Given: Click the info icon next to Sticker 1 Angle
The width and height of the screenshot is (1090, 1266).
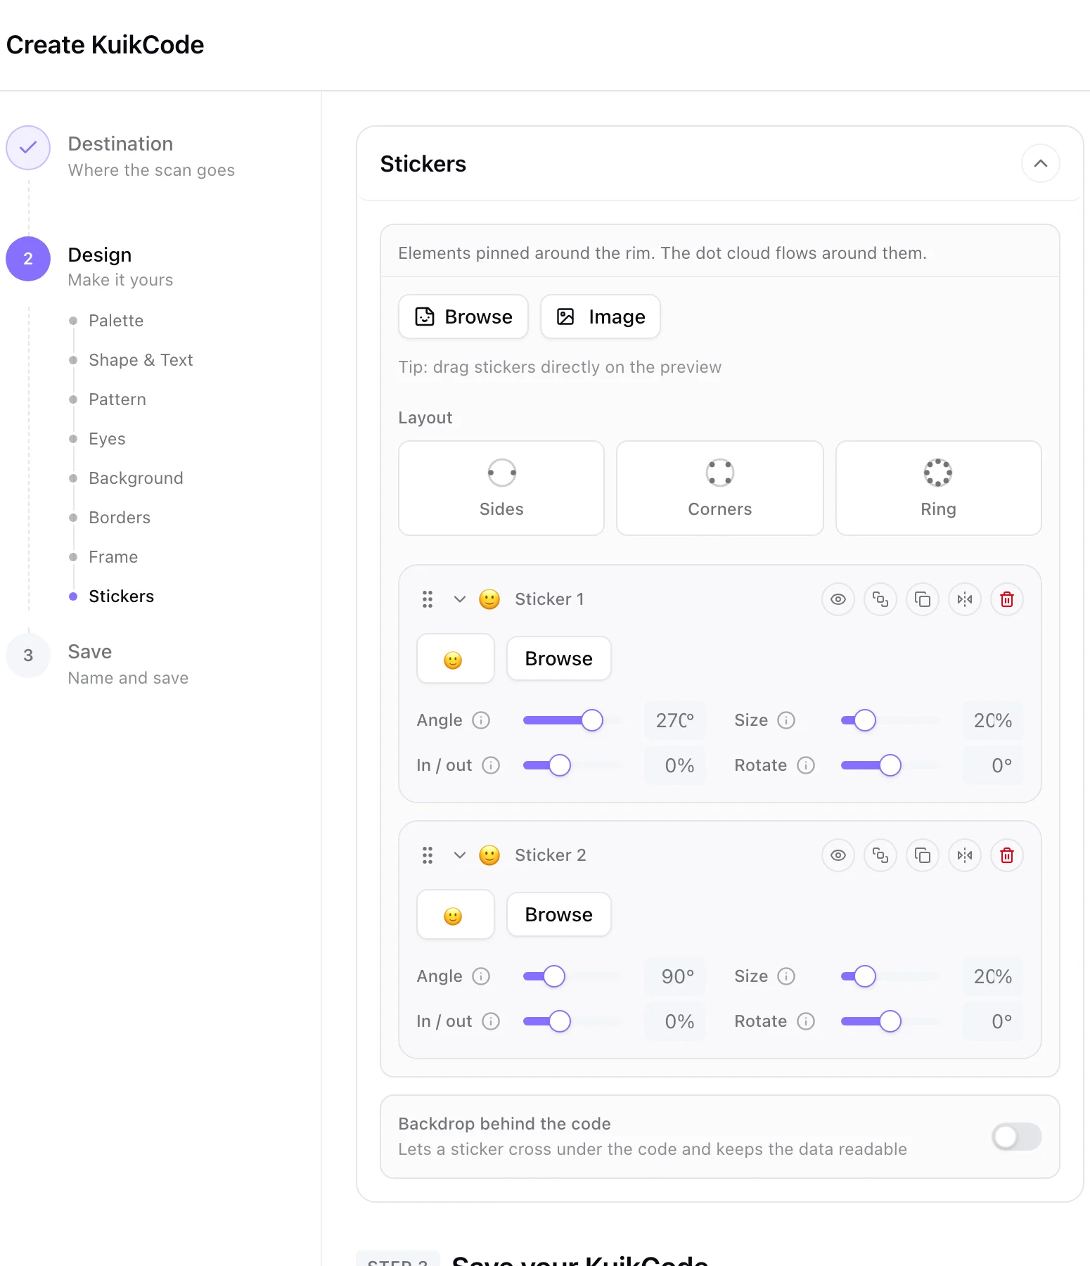Looking at the screenshot, I should pos(481,720).
